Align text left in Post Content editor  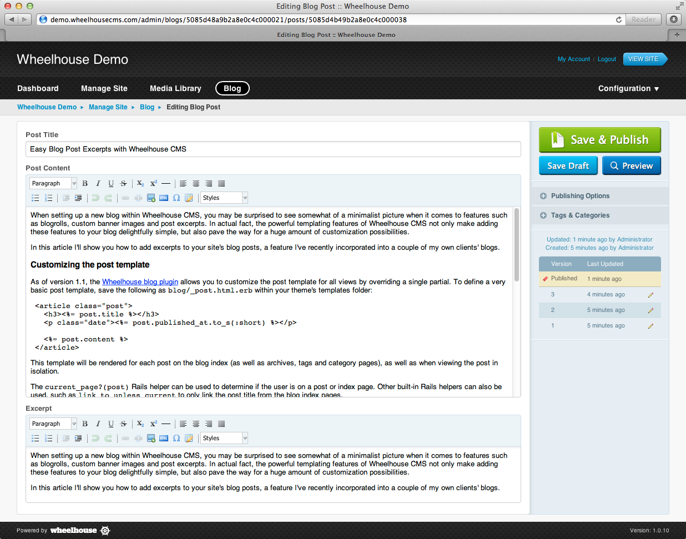pos(183,183)
